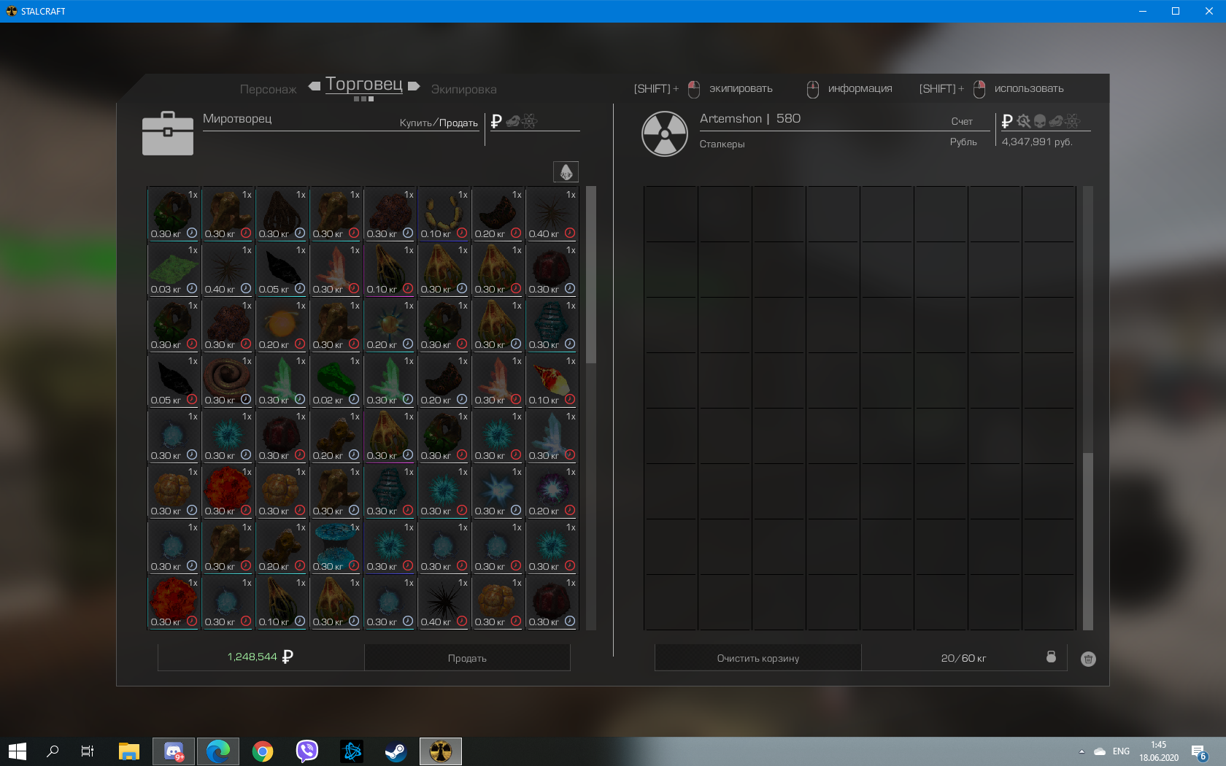The height and width of the screenshot is (766, 1226).
Task: Click the radiation emblem beside Artemshon
Action: (665, 134)
